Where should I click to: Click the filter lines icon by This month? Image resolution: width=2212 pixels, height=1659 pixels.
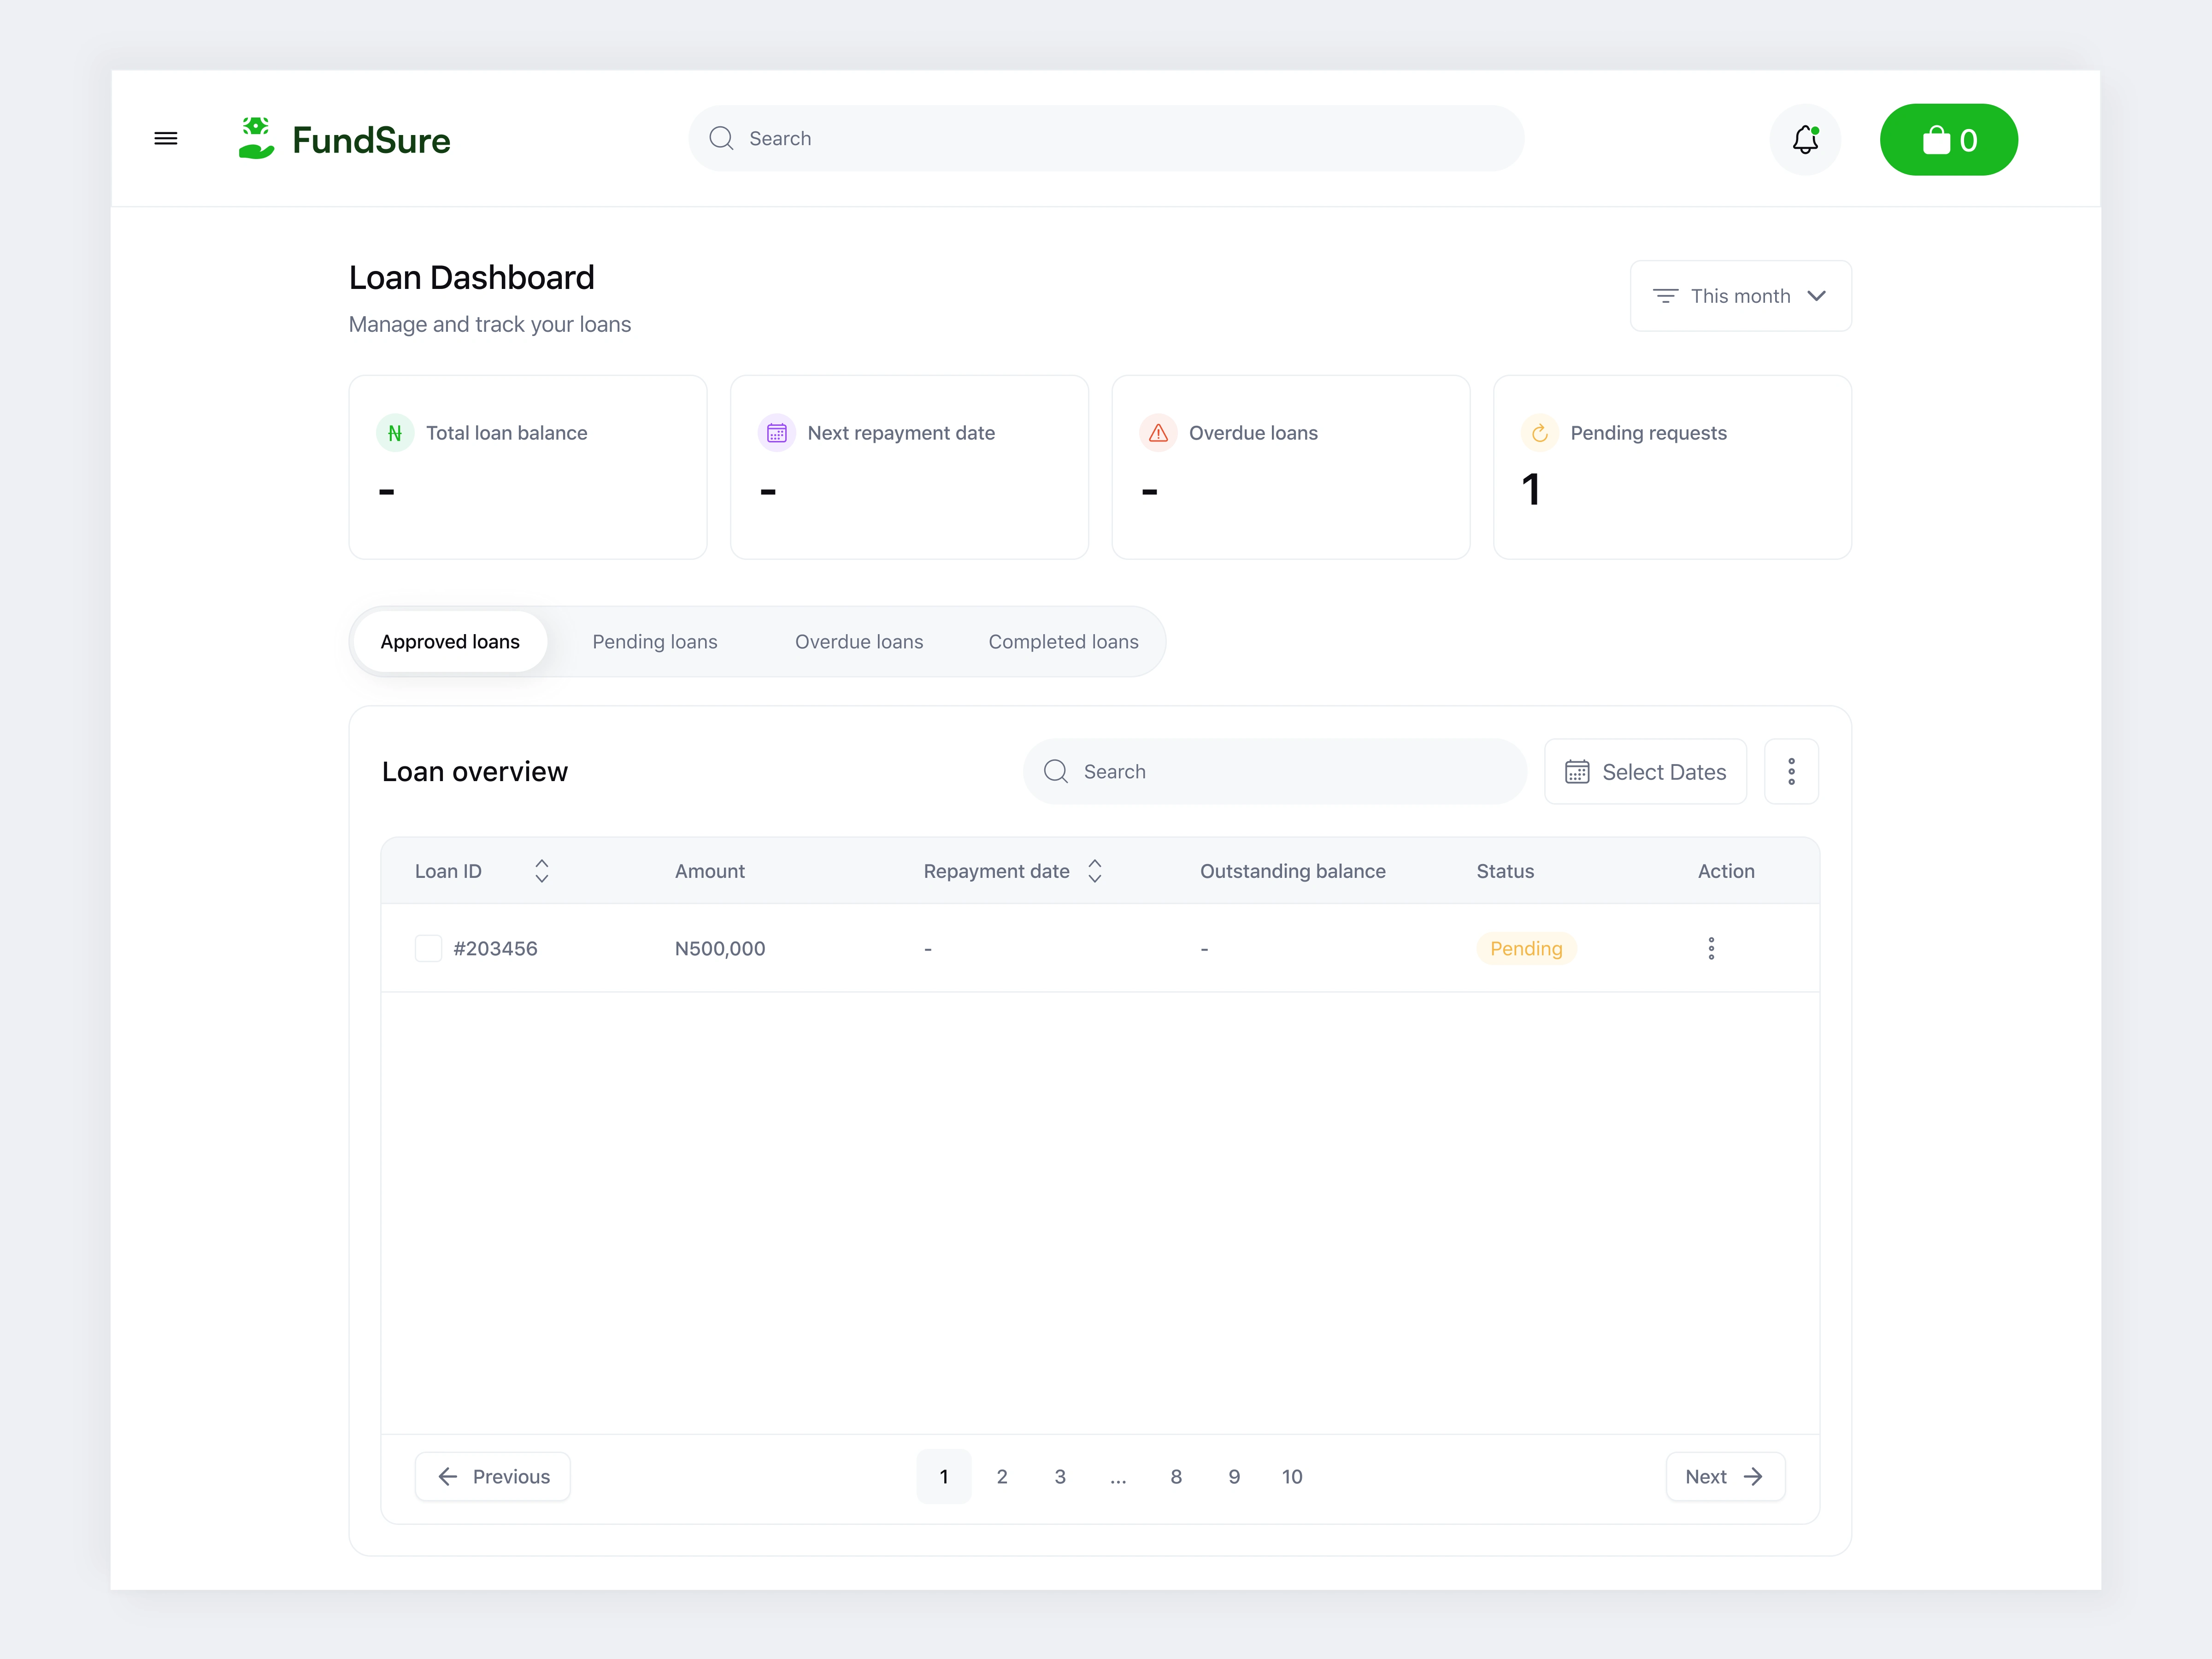click(x=1665, y=296)
